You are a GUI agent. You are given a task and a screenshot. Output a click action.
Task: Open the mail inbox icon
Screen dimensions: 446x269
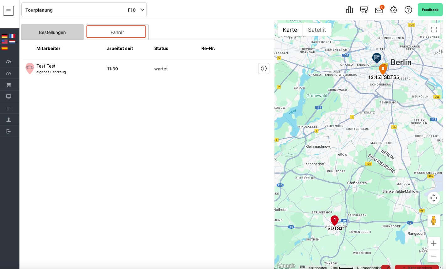click(379, 10)
